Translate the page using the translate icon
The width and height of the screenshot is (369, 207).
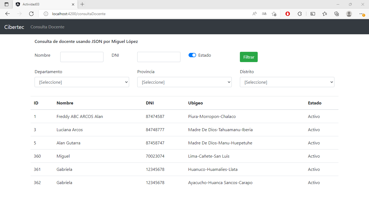264,14
